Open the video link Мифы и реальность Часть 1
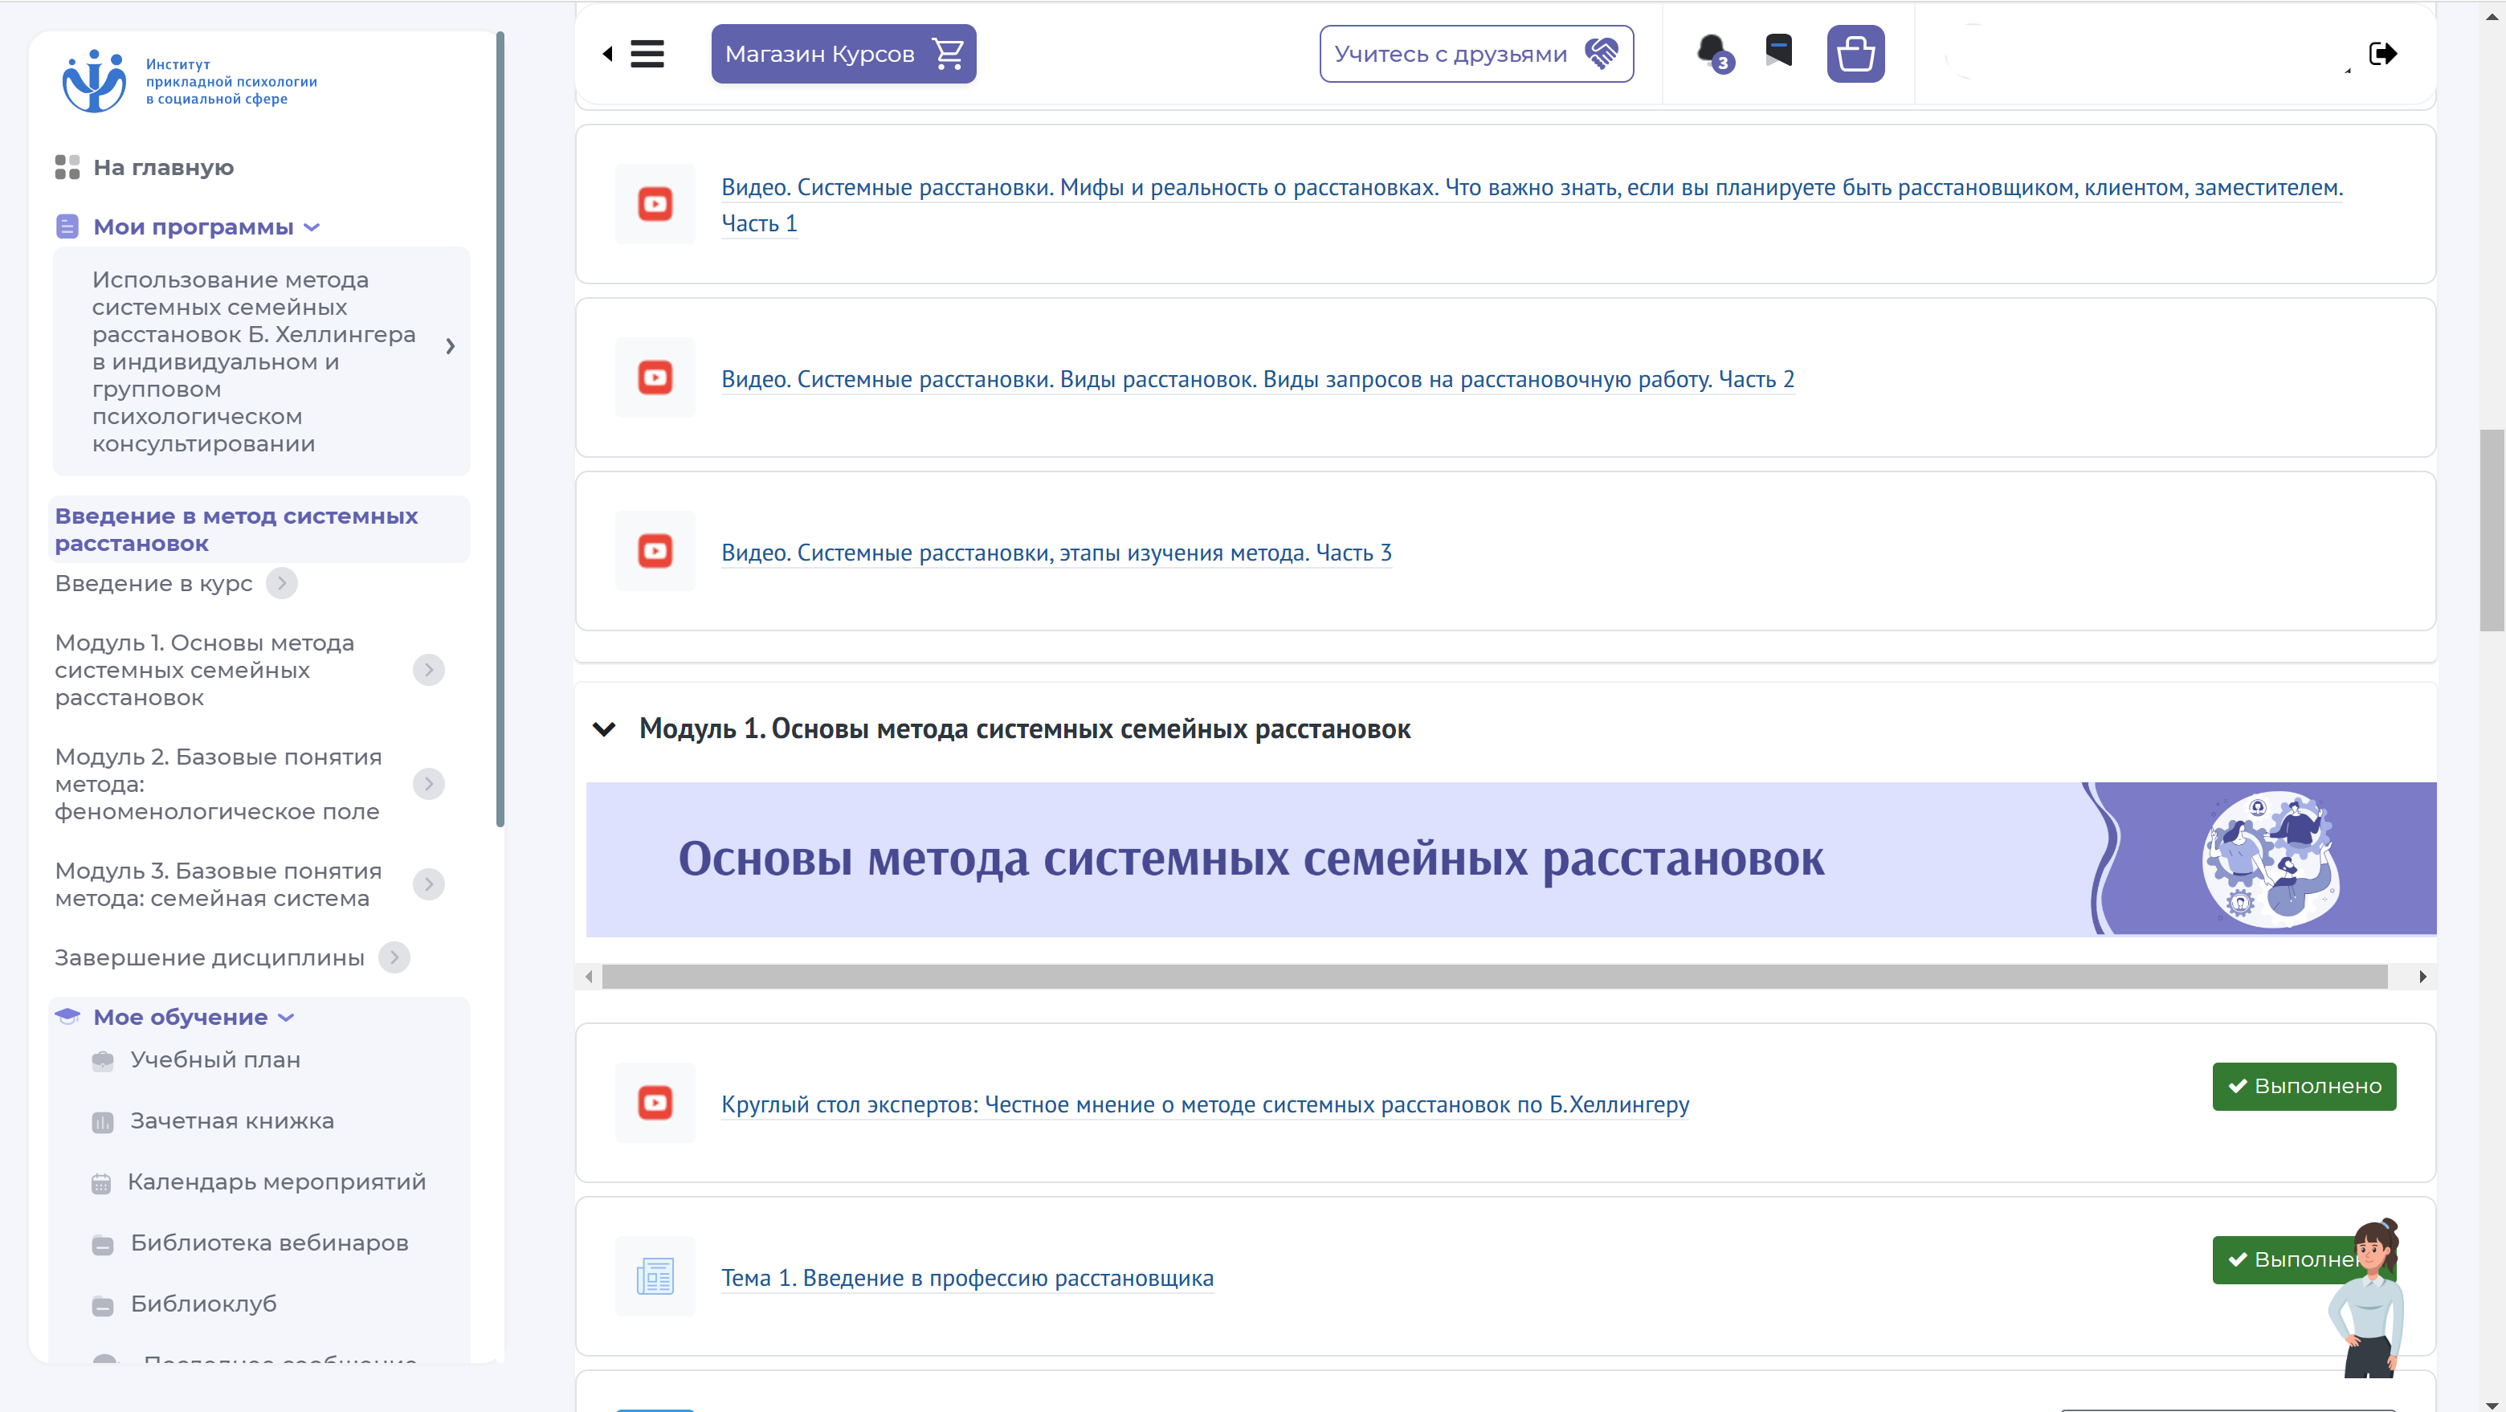 [1531, 206]
